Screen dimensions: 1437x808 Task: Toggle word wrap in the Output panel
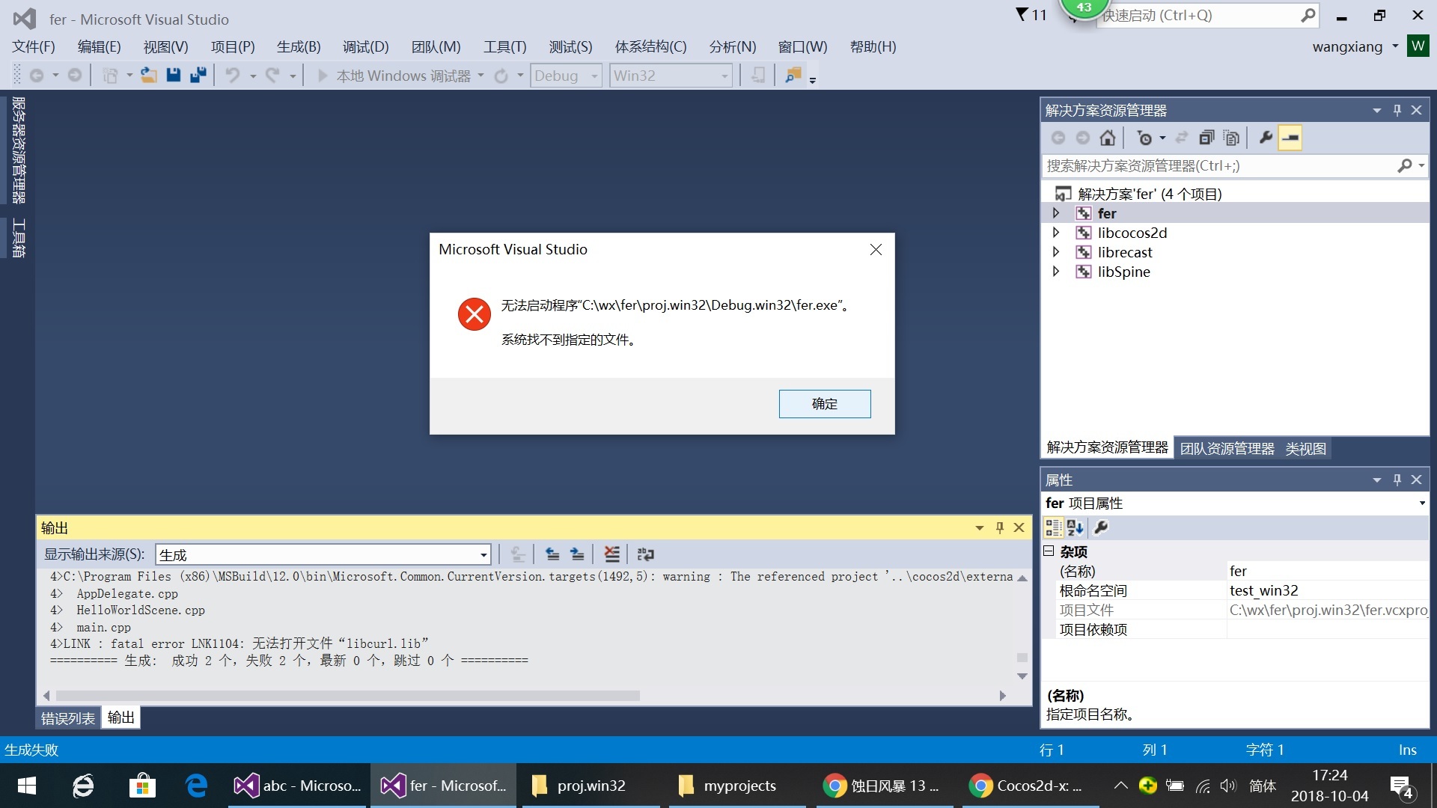point(645,554)
